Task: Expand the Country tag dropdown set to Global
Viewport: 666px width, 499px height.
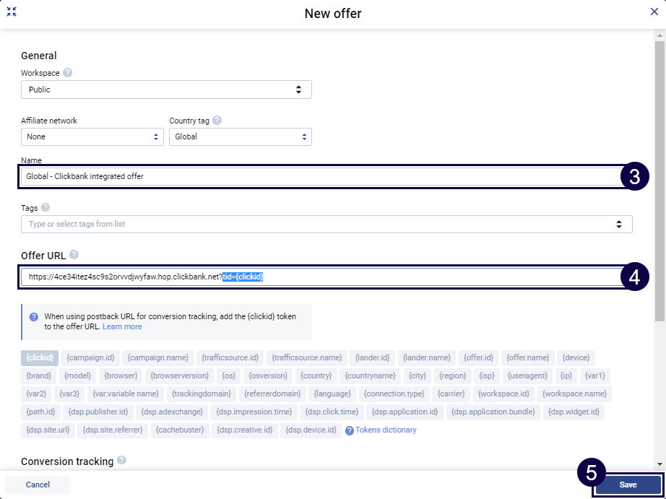Action: coord(240,136)
